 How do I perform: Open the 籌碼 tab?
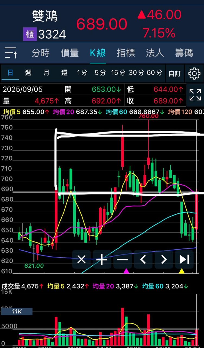click(x=184, y=53)
